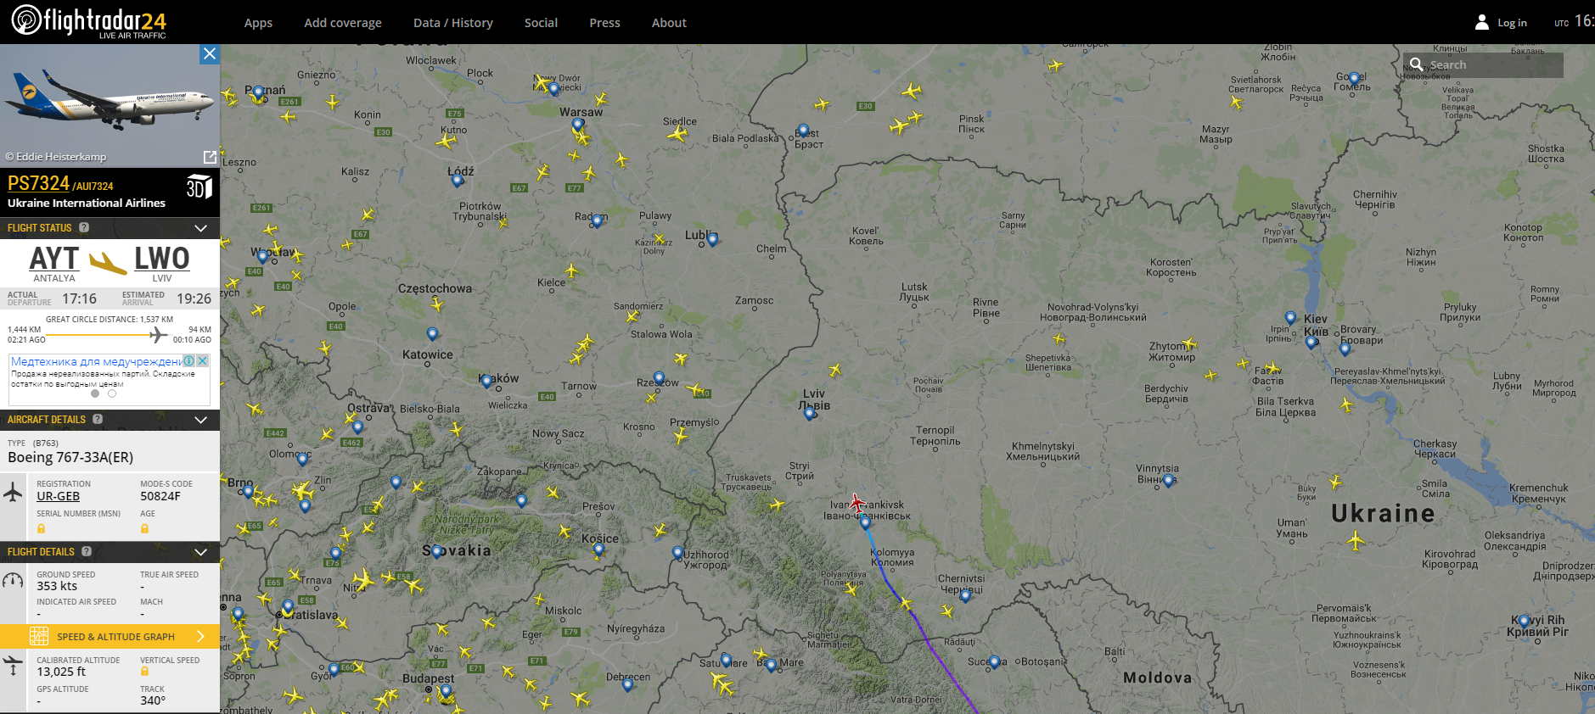The image size is (1595, 714).
Task: Select the first ad carousel dot
Action: (x=95, y=393)
